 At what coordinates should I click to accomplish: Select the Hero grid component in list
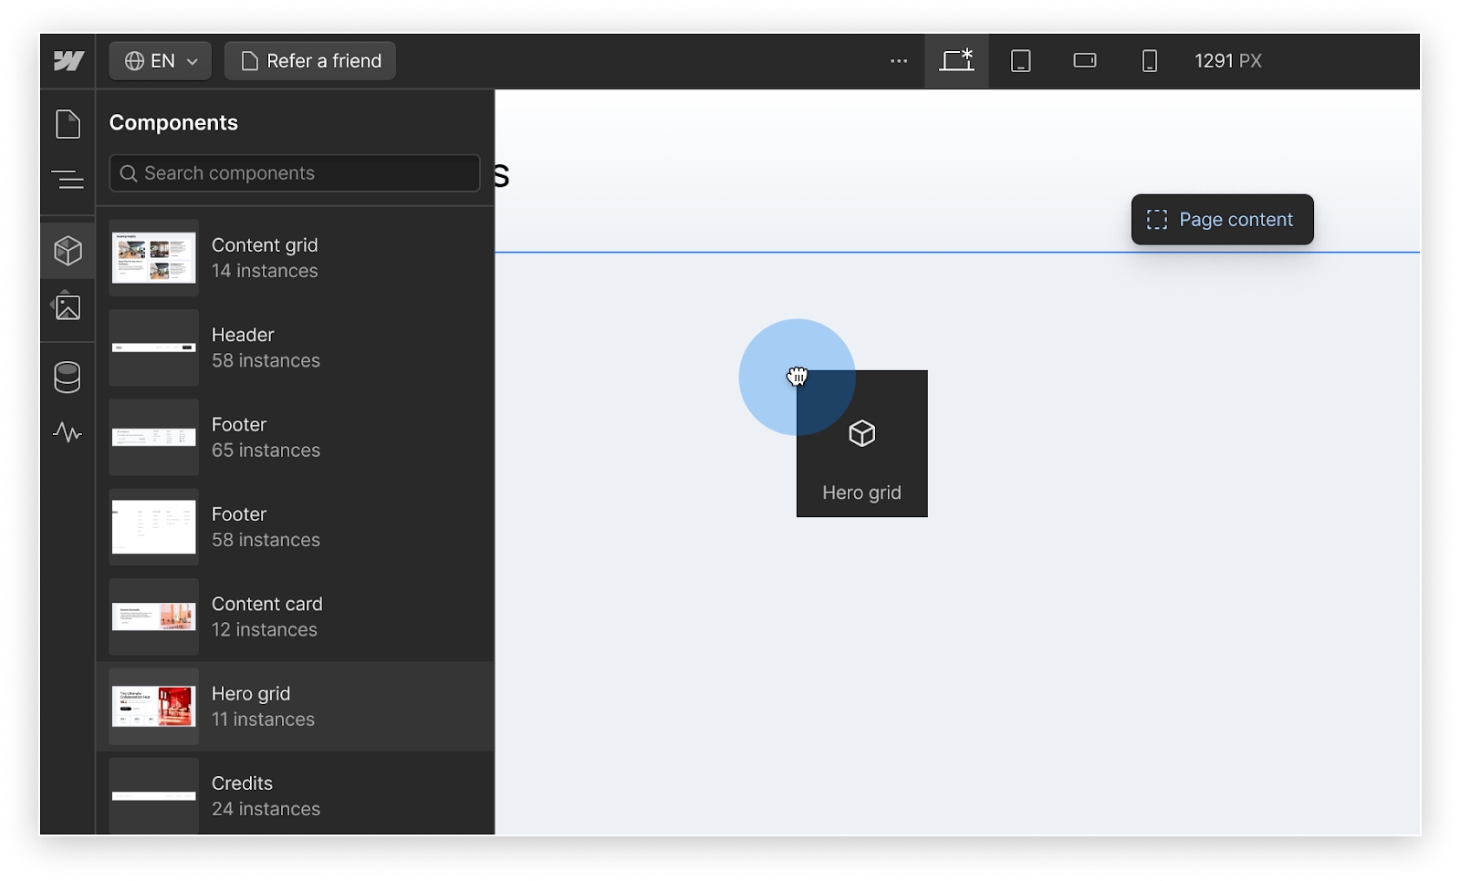295,707
